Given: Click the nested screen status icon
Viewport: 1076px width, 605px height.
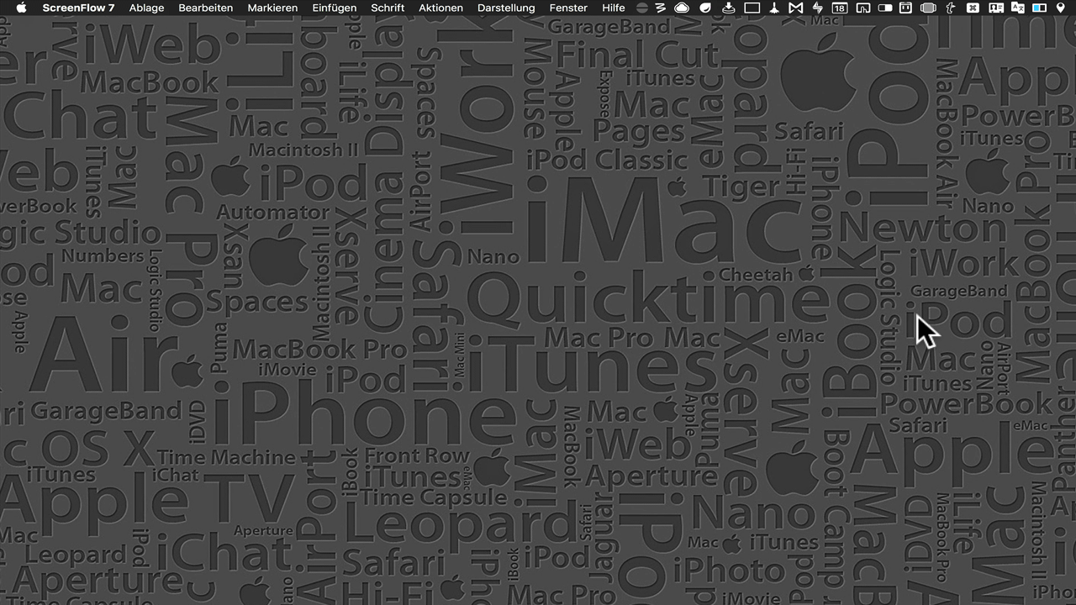Looking at the screenshot, I should pyautogui.click(x=862, y=8).
